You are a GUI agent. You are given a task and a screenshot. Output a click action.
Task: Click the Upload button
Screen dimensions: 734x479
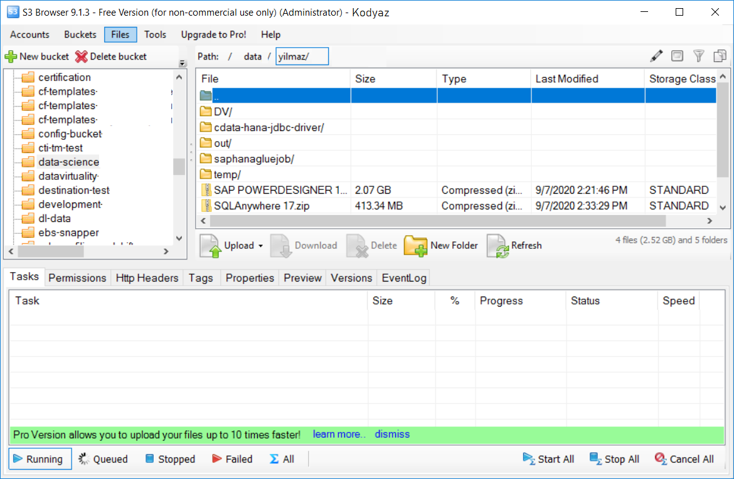click(x=228, y=246)
